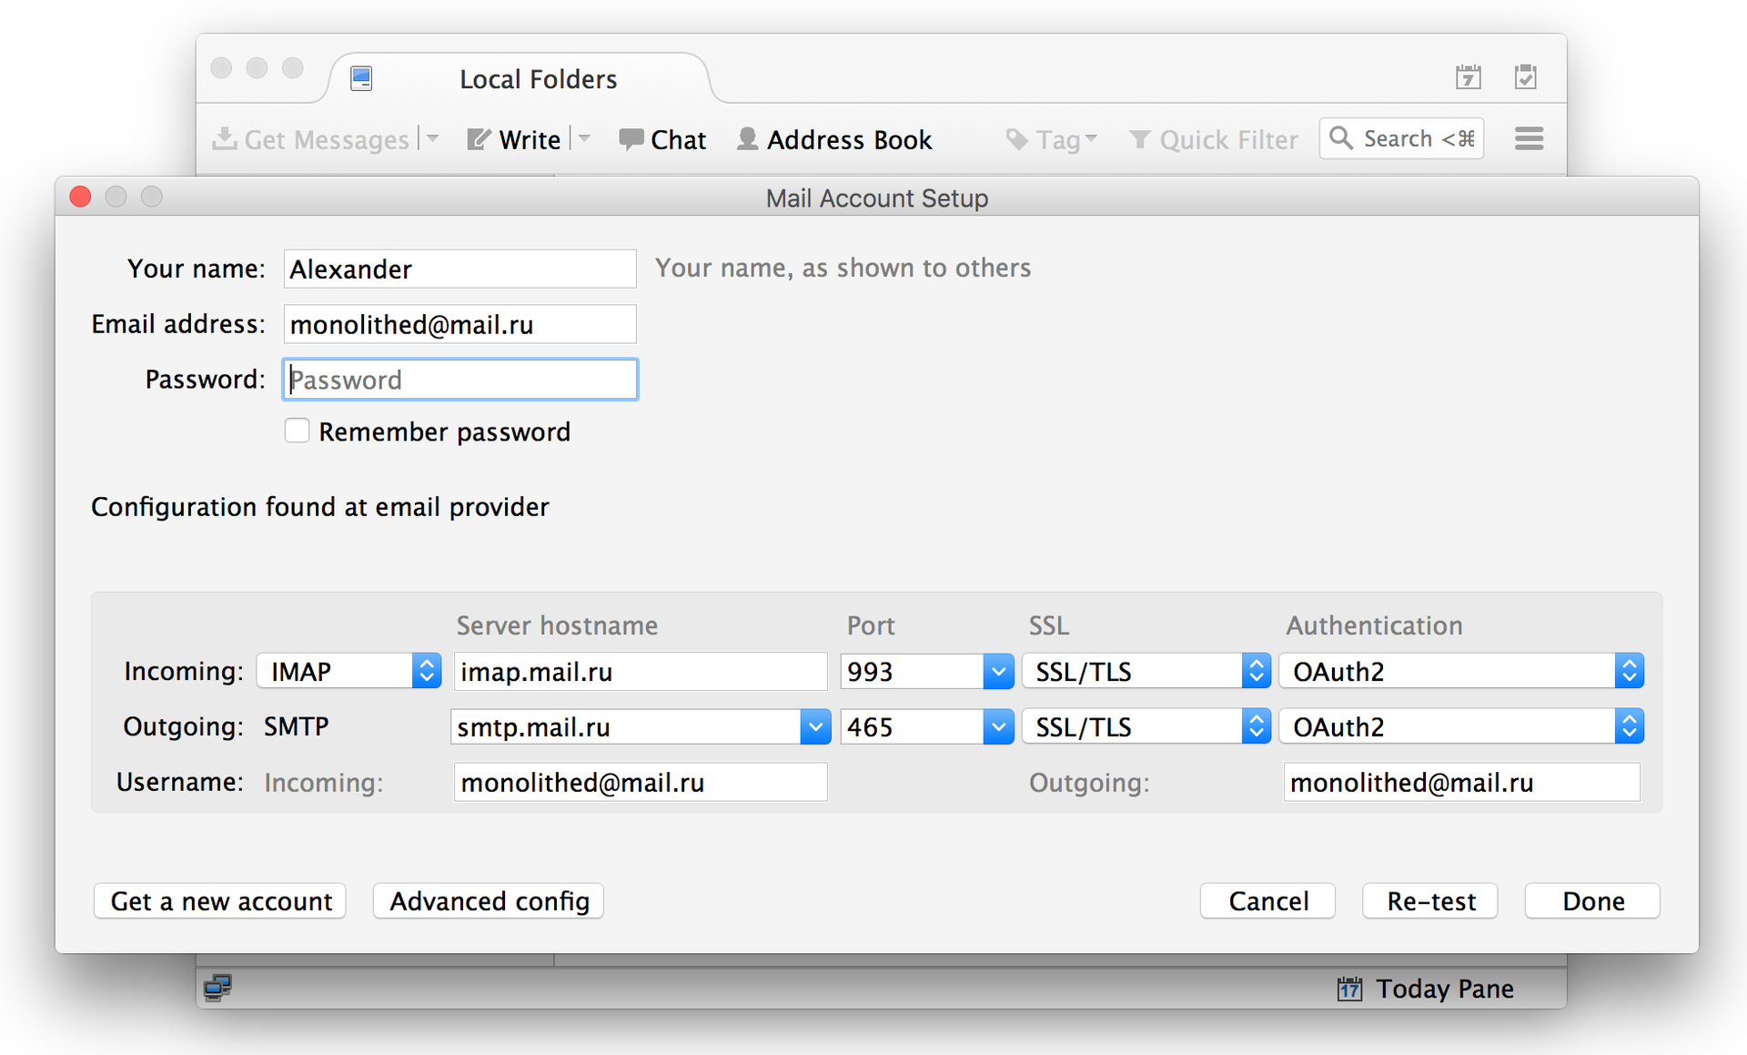This screenshot has height=1055, width=1747.
Task: Open the incoming OAuth2 authentication dropdown
Action: pyautogui.click(x=1460, y=671)
